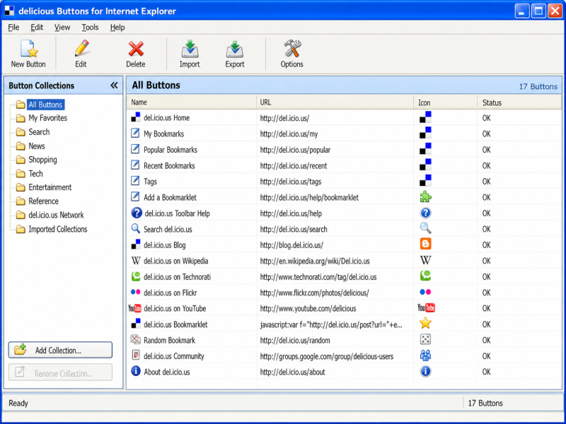Screen dimensions: 566x424
Task: Open the Help menu
Action: click(x=117, y=28)
